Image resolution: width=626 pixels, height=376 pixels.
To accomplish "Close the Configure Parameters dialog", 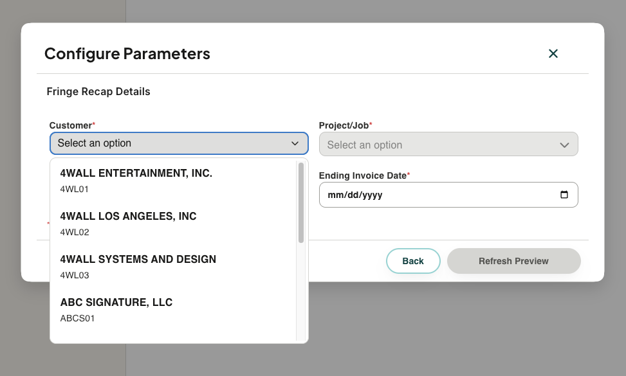I will tap(553, 53).
